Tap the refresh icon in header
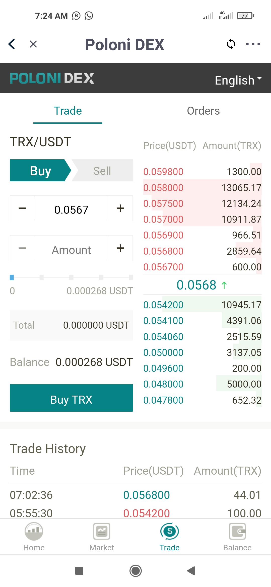 pos(231,44)
